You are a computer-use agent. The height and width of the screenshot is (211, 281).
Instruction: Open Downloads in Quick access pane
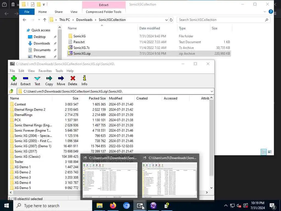coord(42,43)
